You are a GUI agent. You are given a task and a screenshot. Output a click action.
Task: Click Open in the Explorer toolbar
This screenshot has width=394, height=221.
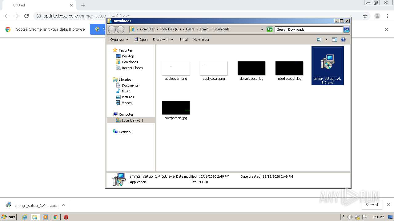tap(141, 40)
